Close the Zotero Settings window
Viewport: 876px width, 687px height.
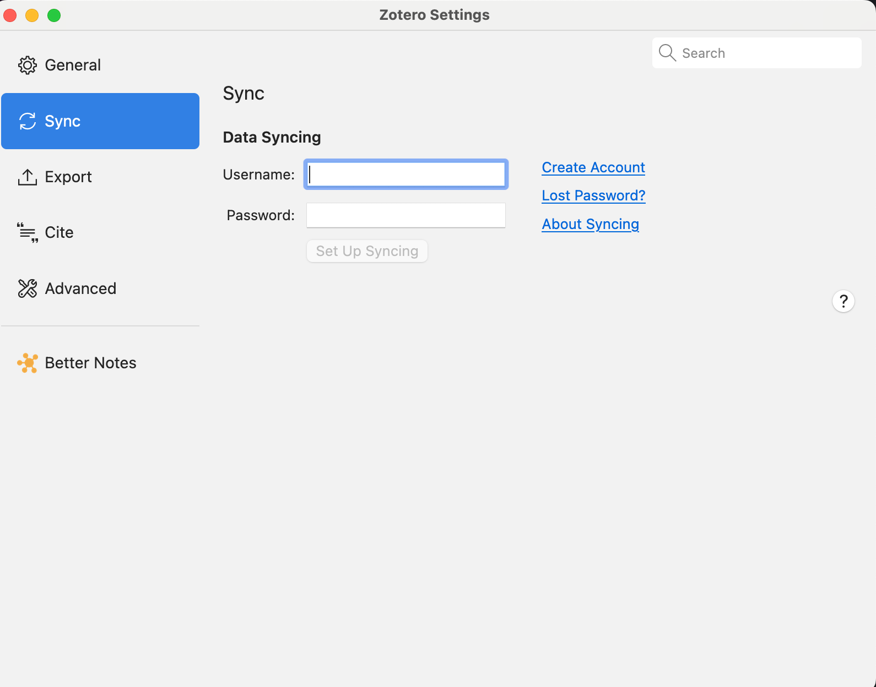click(10, 15)
